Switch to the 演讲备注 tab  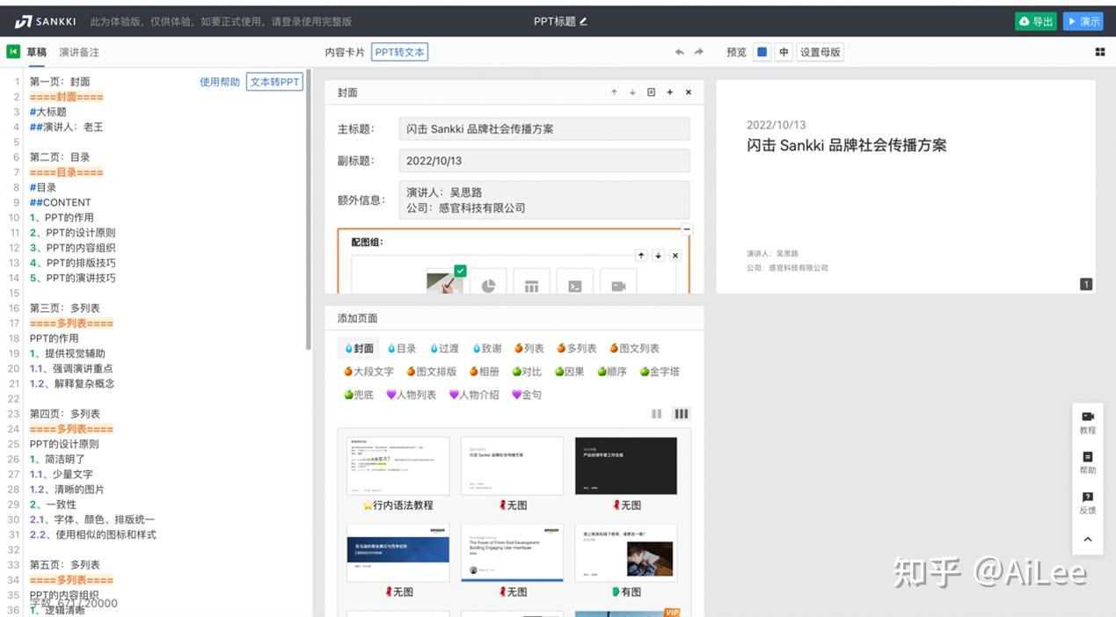tap(79, 52)
